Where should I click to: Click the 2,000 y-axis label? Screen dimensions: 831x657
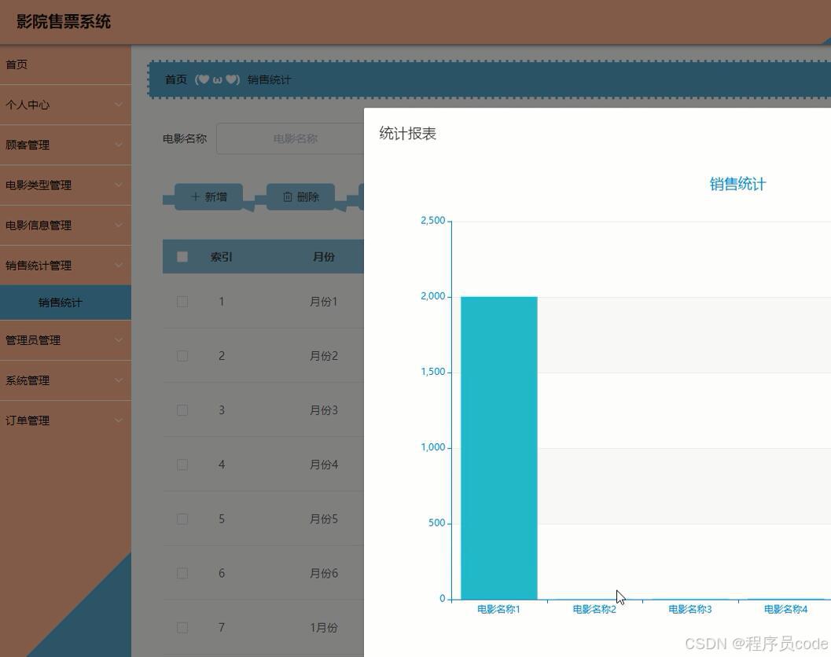(x=432, y=296)
